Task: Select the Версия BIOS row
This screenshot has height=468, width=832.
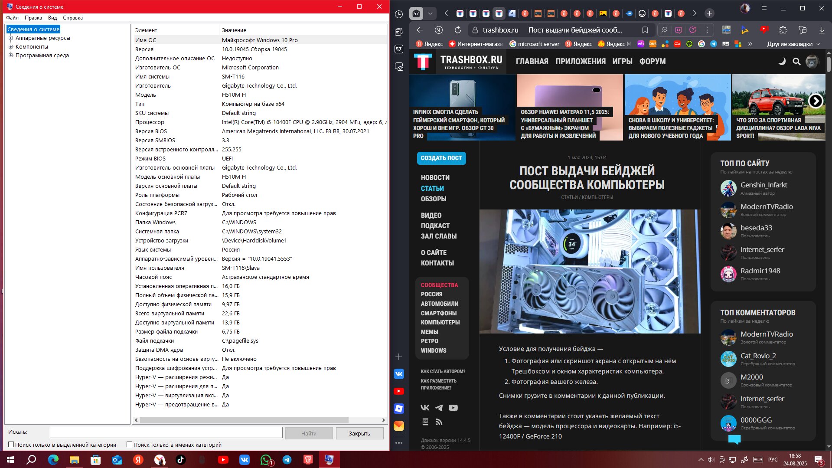Action: pyautogui.click(x=260, y=131)
